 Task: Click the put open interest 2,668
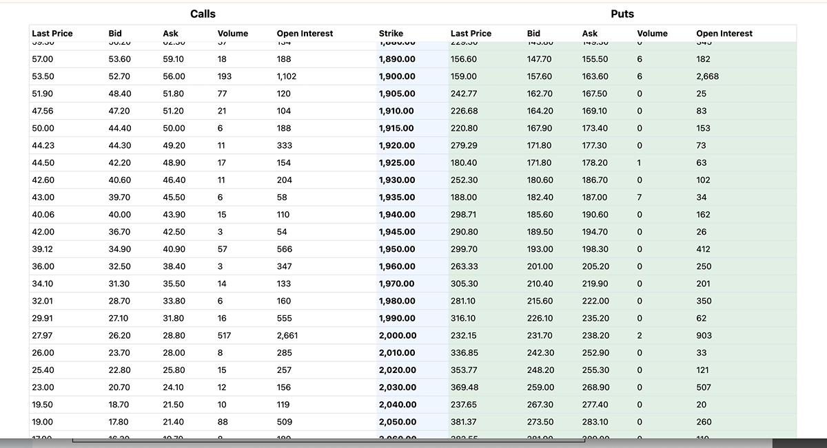(707, 76)
